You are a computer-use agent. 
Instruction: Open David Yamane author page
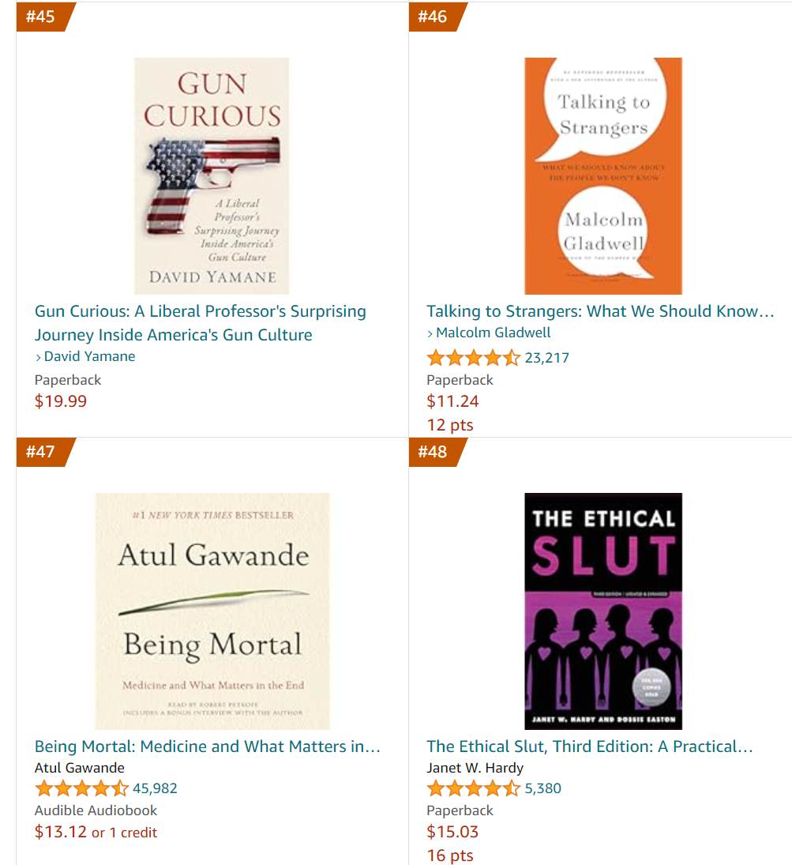(x=89, y=356)
